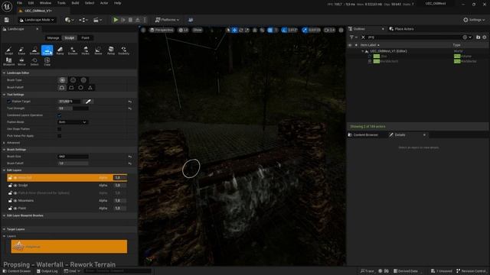Open the Perspective viewport dropdown
The image size is (490, 275).
162,30
